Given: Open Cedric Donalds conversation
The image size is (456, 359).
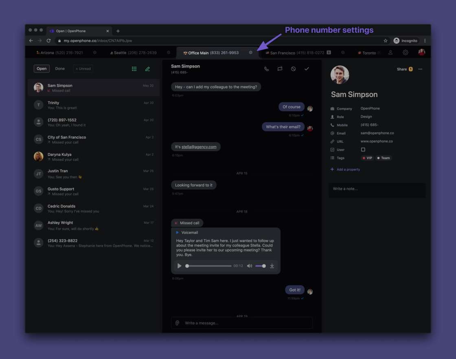Looking at the screenshot, I should pos(94,208).
